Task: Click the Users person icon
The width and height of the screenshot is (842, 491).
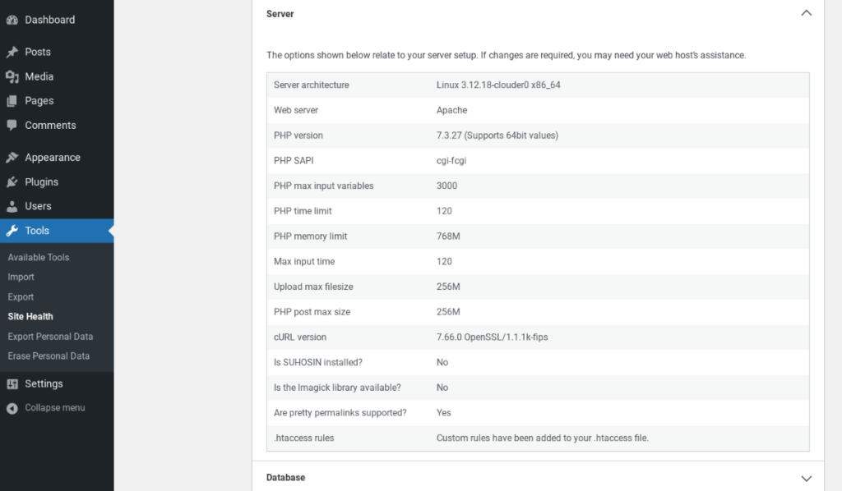Action: point(12,206)
